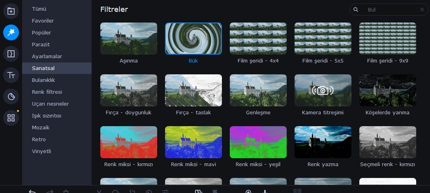
Task: Open the More tools grid icon
Action: point(11,118)
